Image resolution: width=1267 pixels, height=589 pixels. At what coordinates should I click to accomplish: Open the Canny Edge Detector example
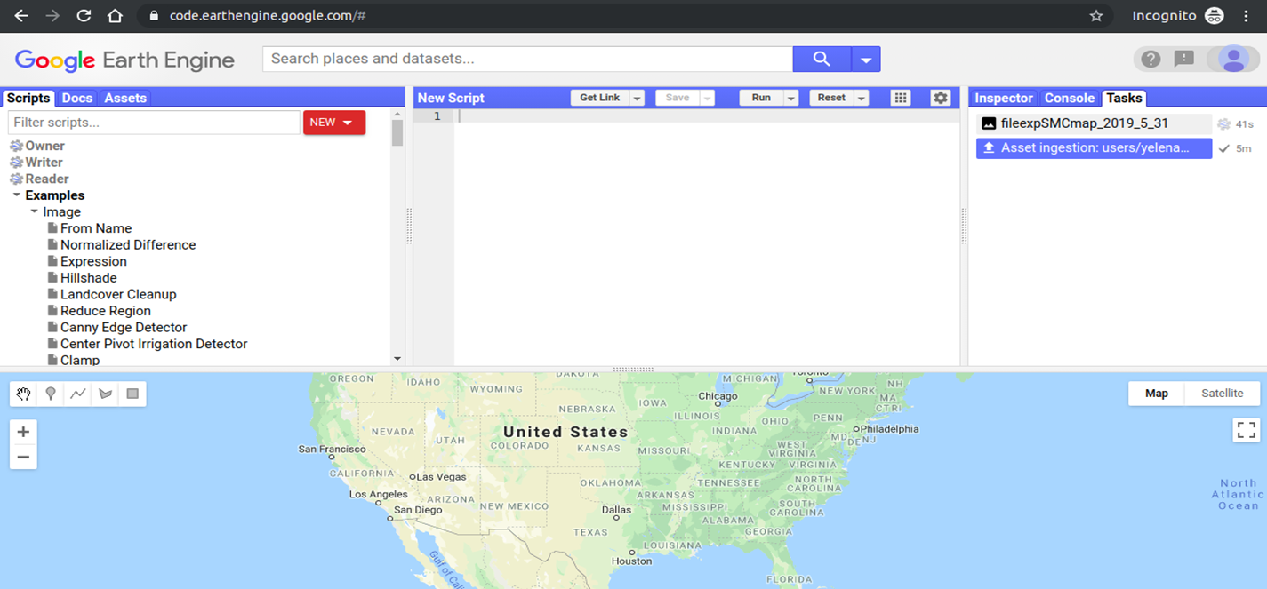(x=124, y=327)
